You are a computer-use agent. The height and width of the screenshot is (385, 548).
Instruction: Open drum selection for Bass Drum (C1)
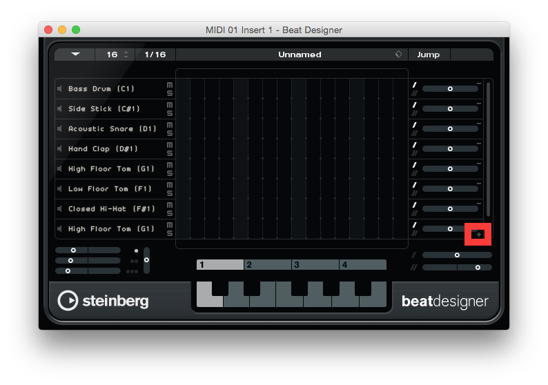coord(101,89)
